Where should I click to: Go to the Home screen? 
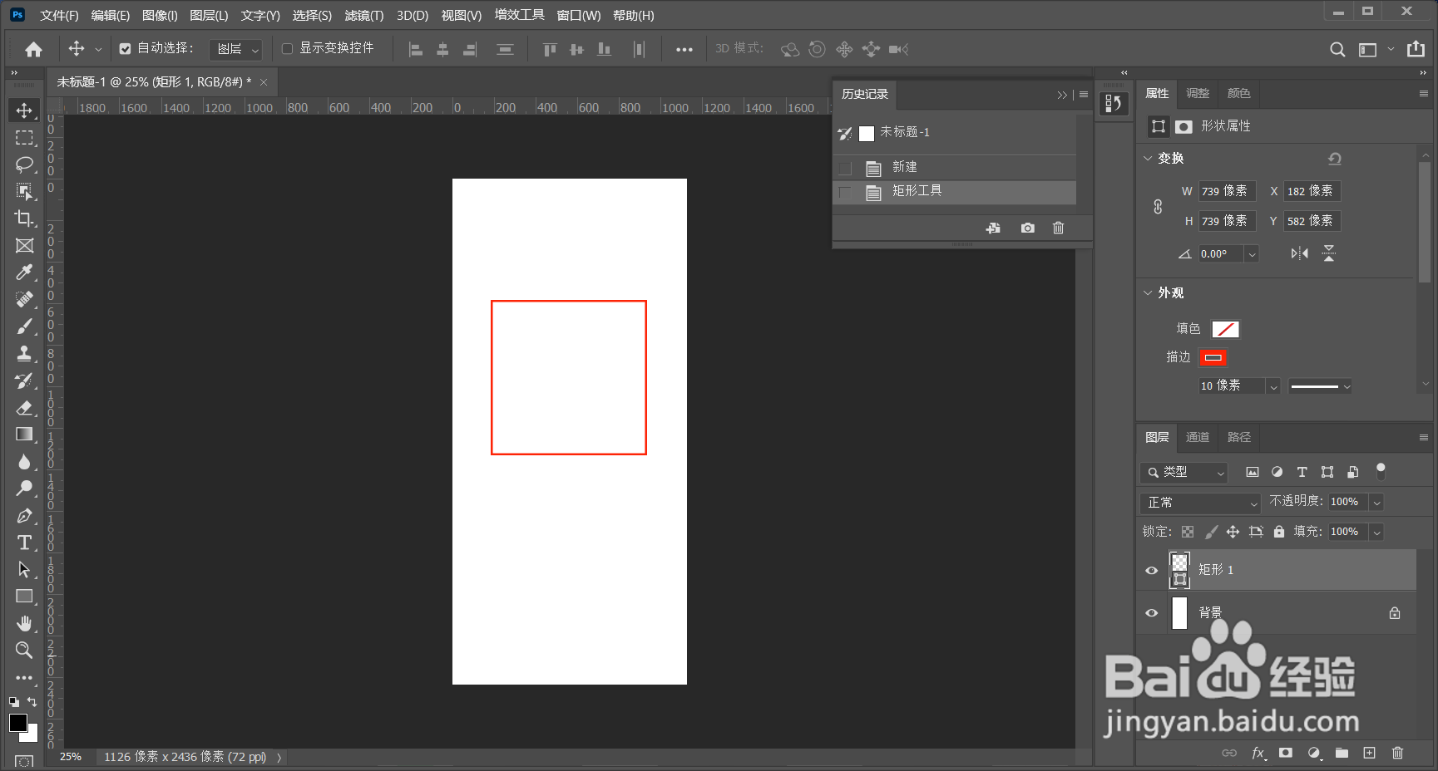point(33,49)
